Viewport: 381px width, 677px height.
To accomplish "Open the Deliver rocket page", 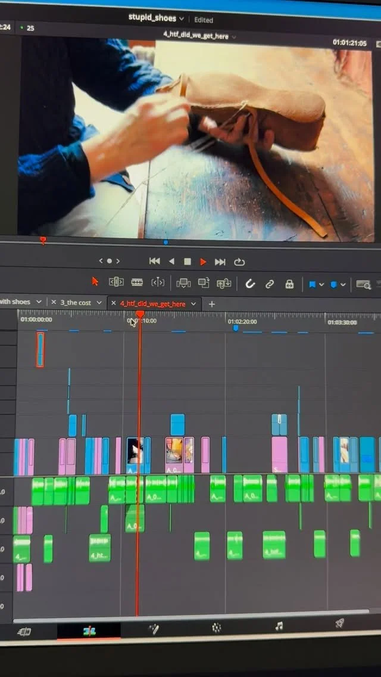I will [x=339, y=623].
